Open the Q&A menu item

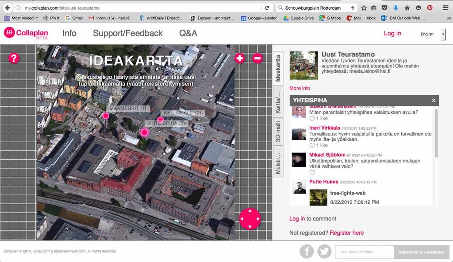point(188,33)
